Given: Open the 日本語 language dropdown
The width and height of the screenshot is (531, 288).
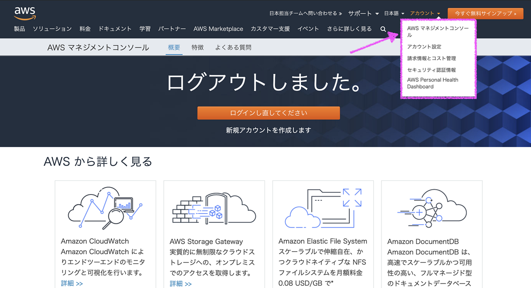Looking at the screenshot, I should tap(394, 13).
